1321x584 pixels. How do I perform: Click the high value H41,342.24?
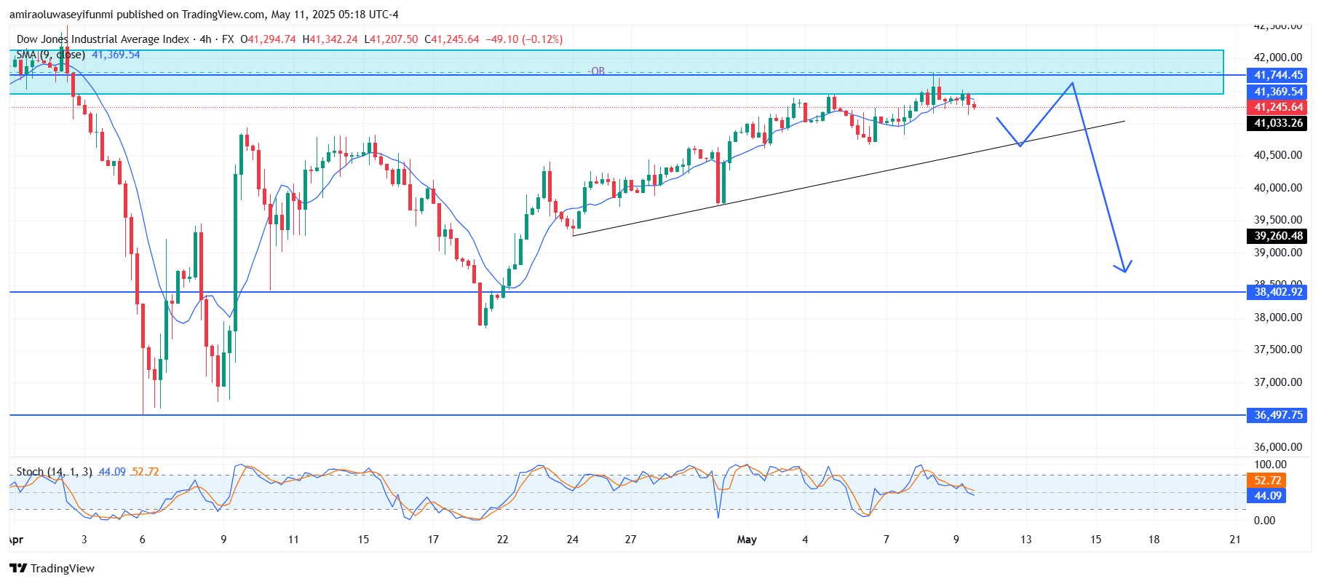pyautogui.click(x=330, y=39)
